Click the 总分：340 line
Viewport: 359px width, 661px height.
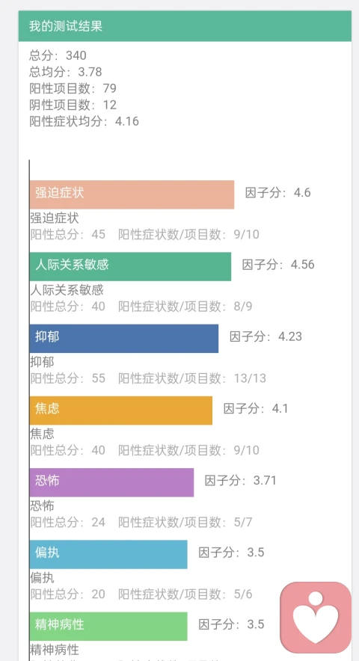click(x=58, y=55)
